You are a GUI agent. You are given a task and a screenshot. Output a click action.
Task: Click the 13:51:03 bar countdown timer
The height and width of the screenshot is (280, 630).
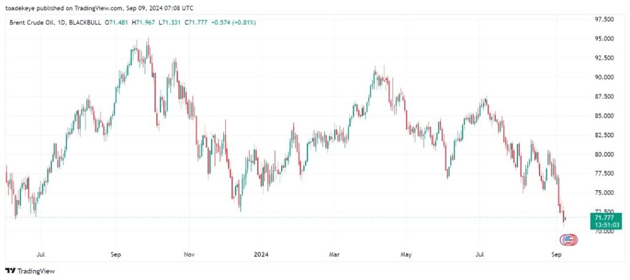click(x=607, y=225)
